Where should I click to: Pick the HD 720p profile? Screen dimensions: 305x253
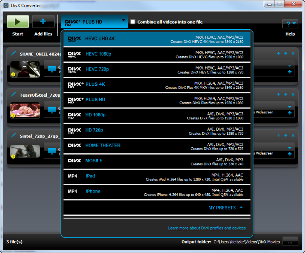[157, 131]
